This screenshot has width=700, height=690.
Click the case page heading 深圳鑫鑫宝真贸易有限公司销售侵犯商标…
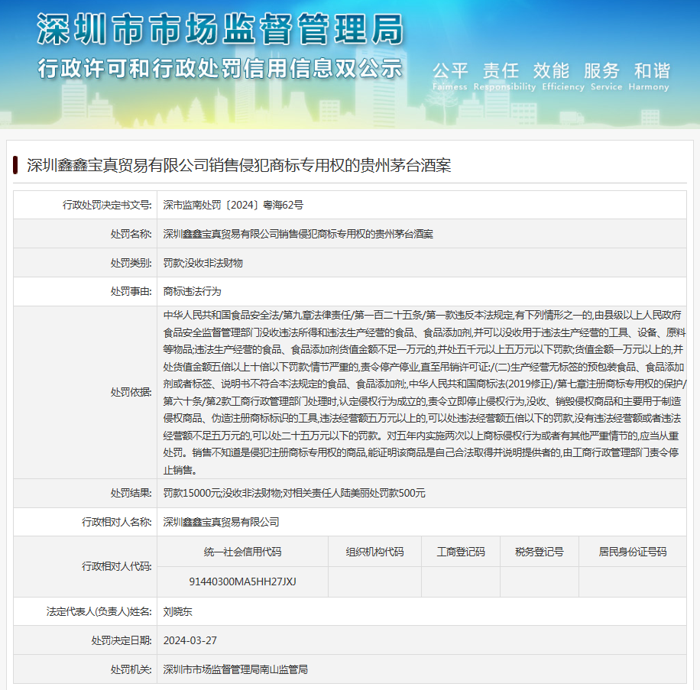tap(239, 166)
